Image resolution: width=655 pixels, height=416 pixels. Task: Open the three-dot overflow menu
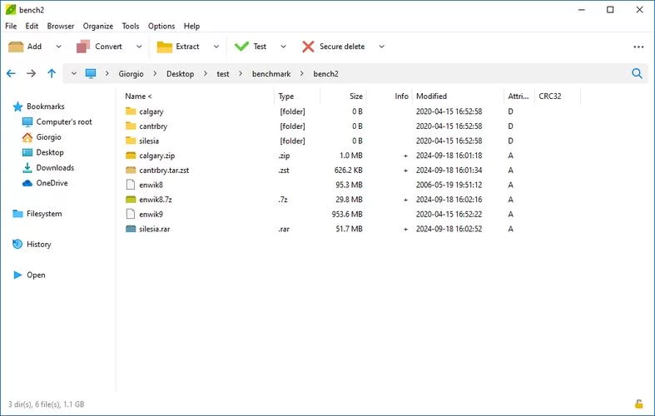coord(638,47)
